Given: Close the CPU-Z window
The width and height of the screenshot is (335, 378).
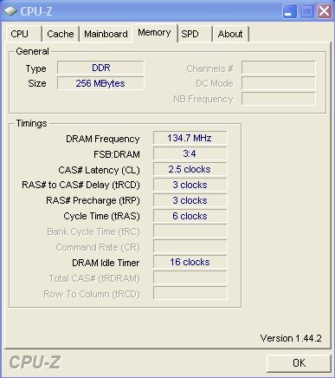Looking at the screenshot, I should pyautogui.click(x=325, y=11).
